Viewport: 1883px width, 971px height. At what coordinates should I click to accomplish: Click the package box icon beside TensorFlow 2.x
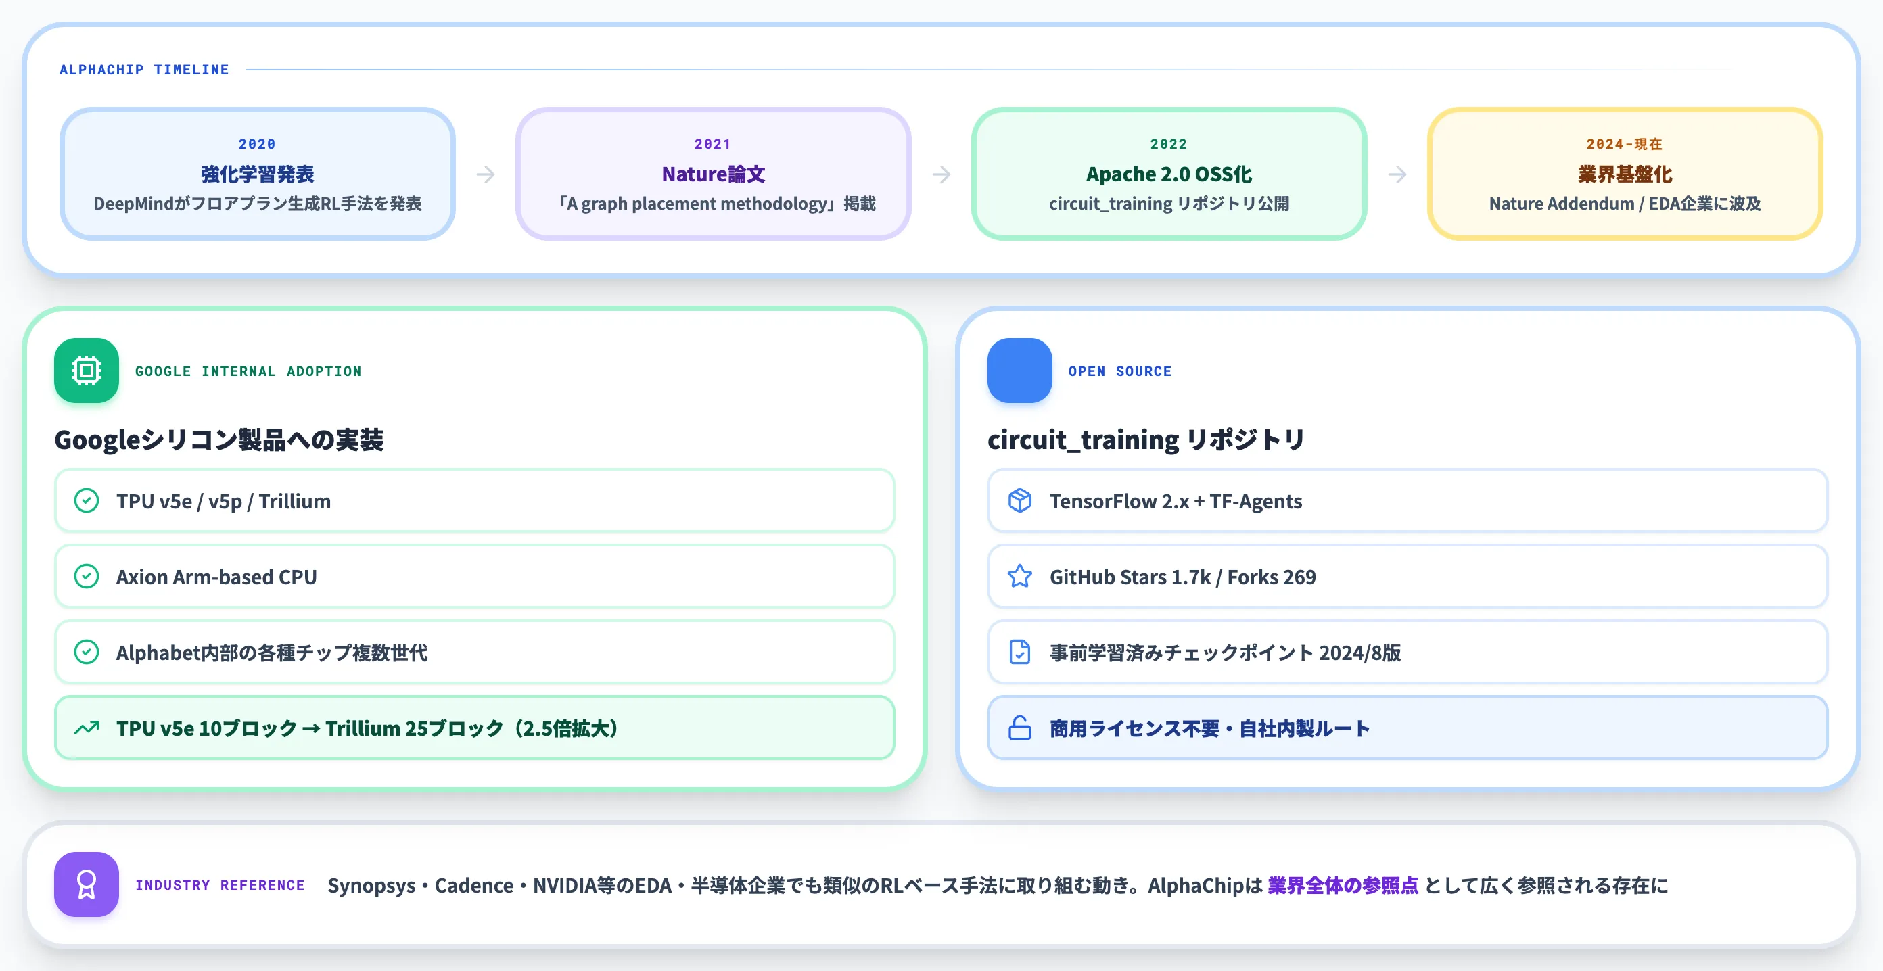1020,500
